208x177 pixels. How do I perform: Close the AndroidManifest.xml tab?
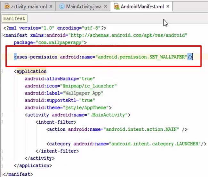click(168, 6)
